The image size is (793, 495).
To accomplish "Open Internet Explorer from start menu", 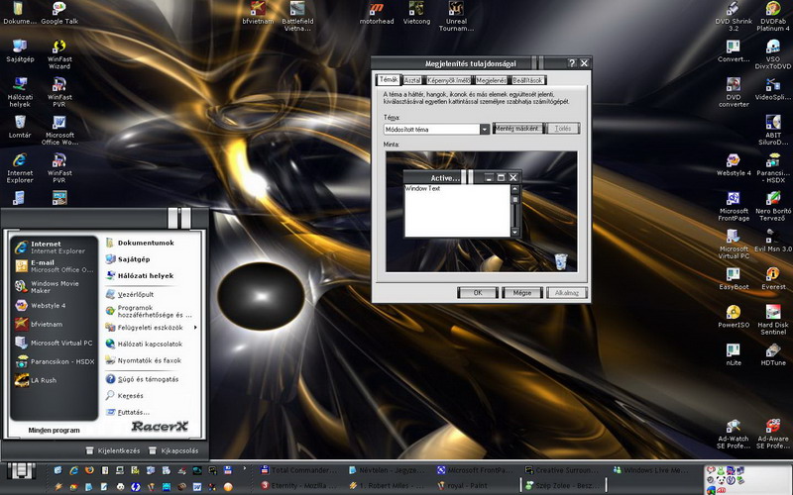I will click(x=55, y=247).
